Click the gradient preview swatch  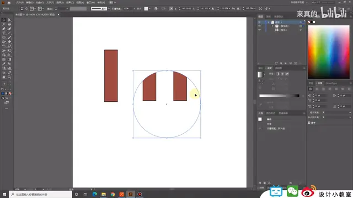pos(260,75)
